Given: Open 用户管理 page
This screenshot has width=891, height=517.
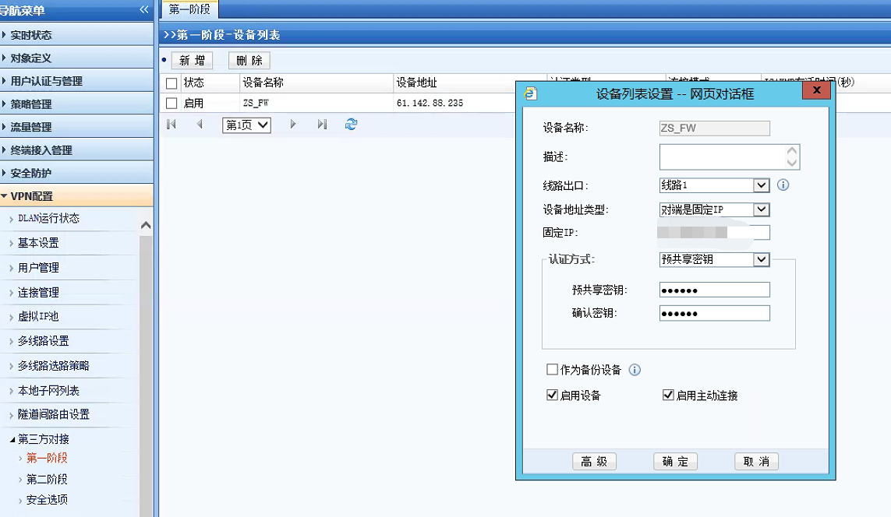Looking at the screenshot, I should tap(38, 268).
